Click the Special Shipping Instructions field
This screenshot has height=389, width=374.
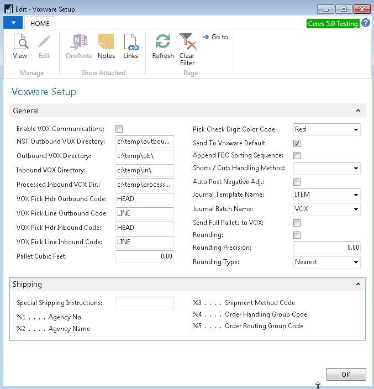click(x=144, y=303)
